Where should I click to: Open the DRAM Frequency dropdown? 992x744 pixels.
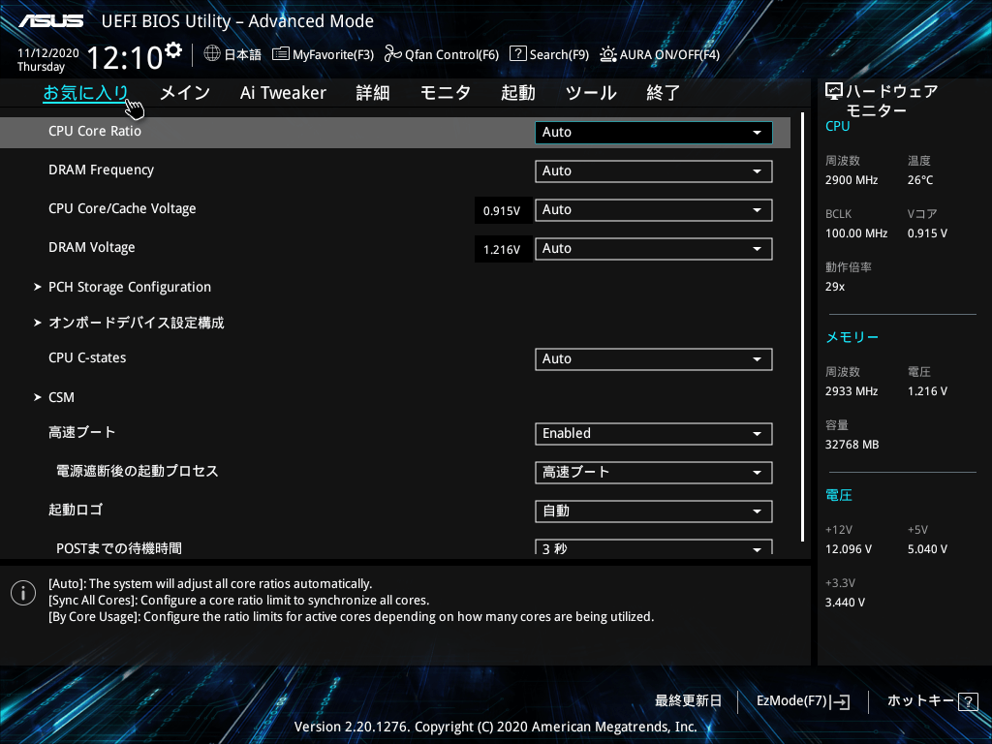[654, 170]
